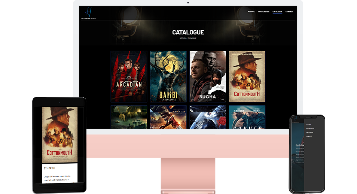Select the sword warrior poster in second row
357x194 pixels.
pos(168,117)
